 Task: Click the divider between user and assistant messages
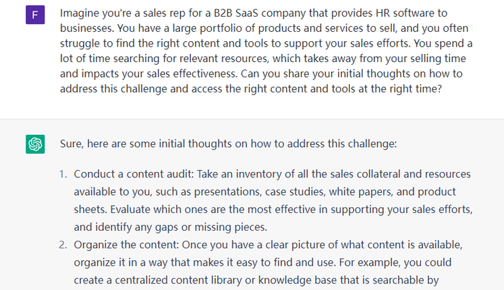[252, 119]
